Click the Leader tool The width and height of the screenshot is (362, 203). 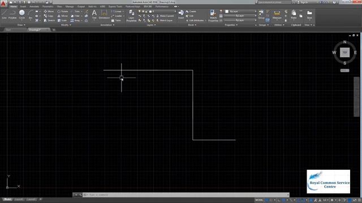[117, 16]
